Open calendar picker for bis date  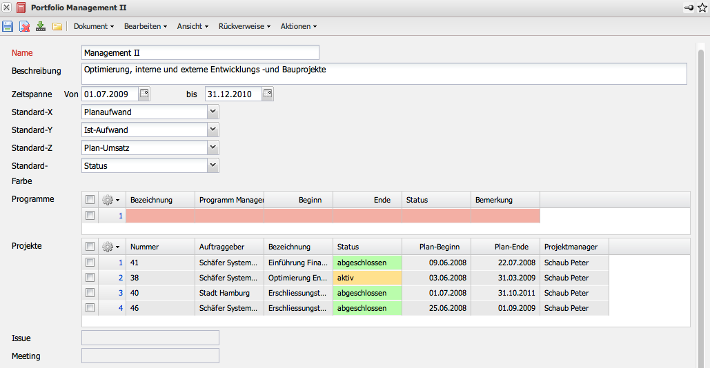tap(268, 94)
